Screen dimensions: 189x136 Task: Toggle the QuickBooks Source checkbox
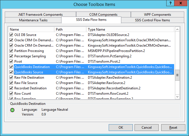click(11, 72)
